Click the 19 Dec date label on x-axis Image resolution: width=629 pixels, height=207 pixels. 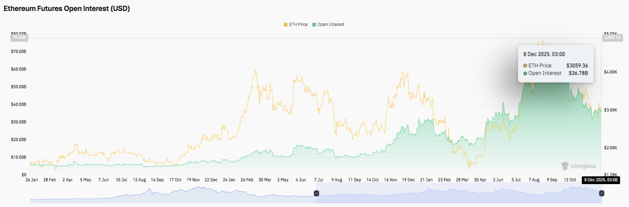point(408,180)
